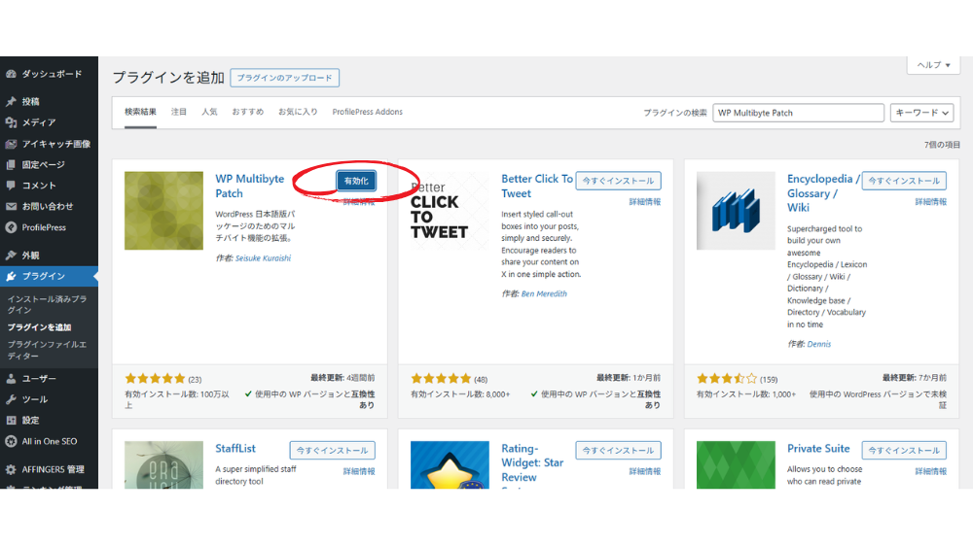The height and width of the screenshot is (546, 973).
Task: Open インストール済みプラグイン submenu item
Action: pyautogui.click(x=47, y=304)
